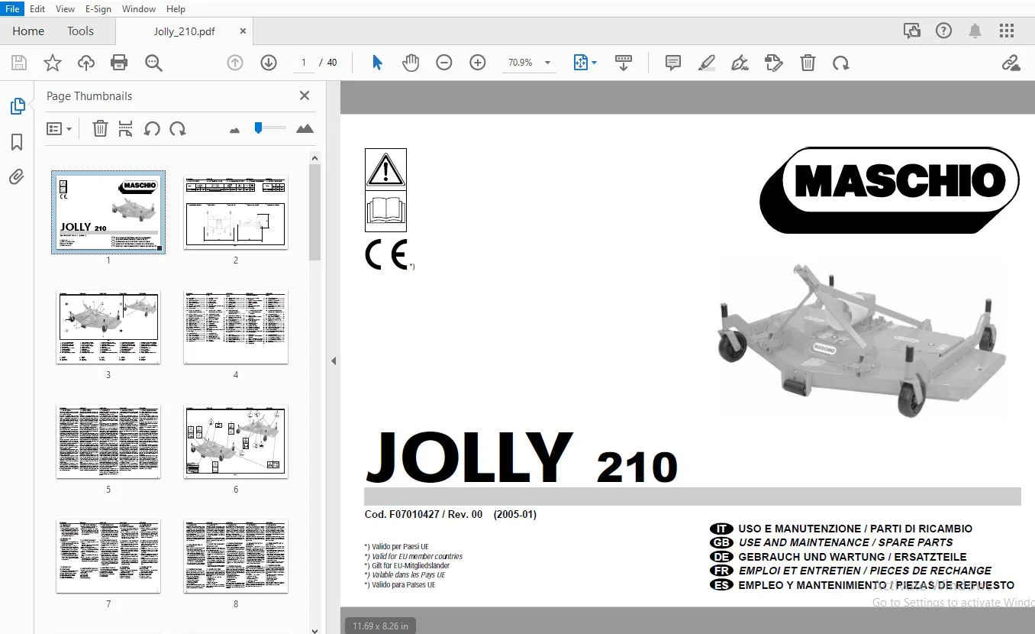Open the fit page options icon
Viewport: 1035px width, 634px height.
point(585,63)
